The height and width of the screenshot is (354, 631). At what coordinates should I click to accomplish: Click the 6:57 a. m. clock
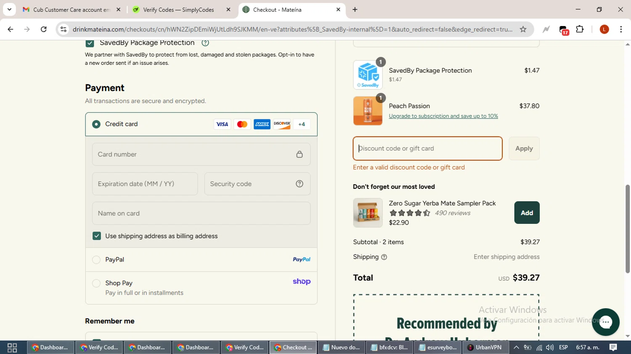click(x=588, y=348)
